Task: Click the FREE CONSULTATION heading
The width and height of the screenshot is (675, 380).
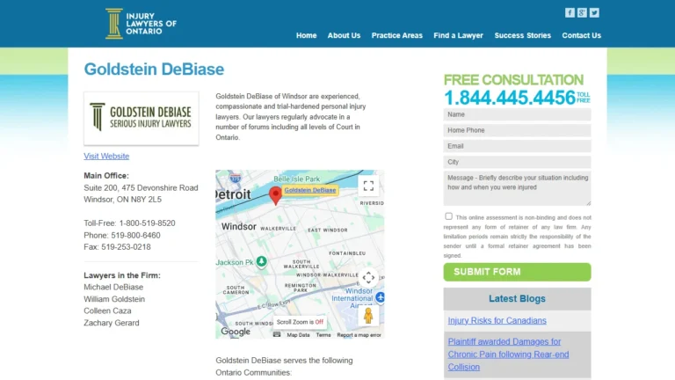Action: (513, 80)
